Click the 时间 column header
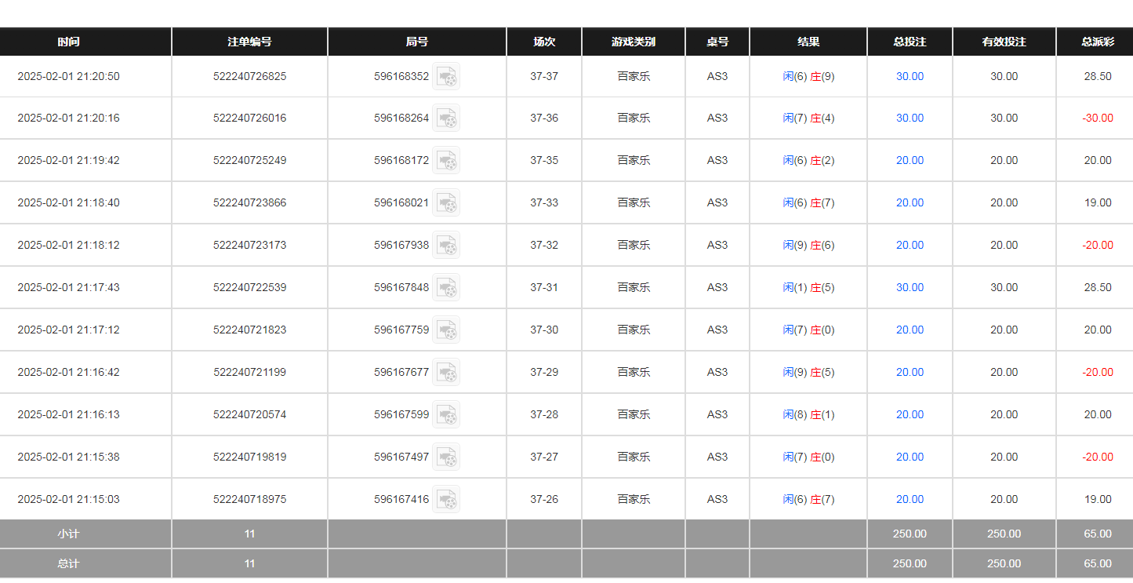 68,42
